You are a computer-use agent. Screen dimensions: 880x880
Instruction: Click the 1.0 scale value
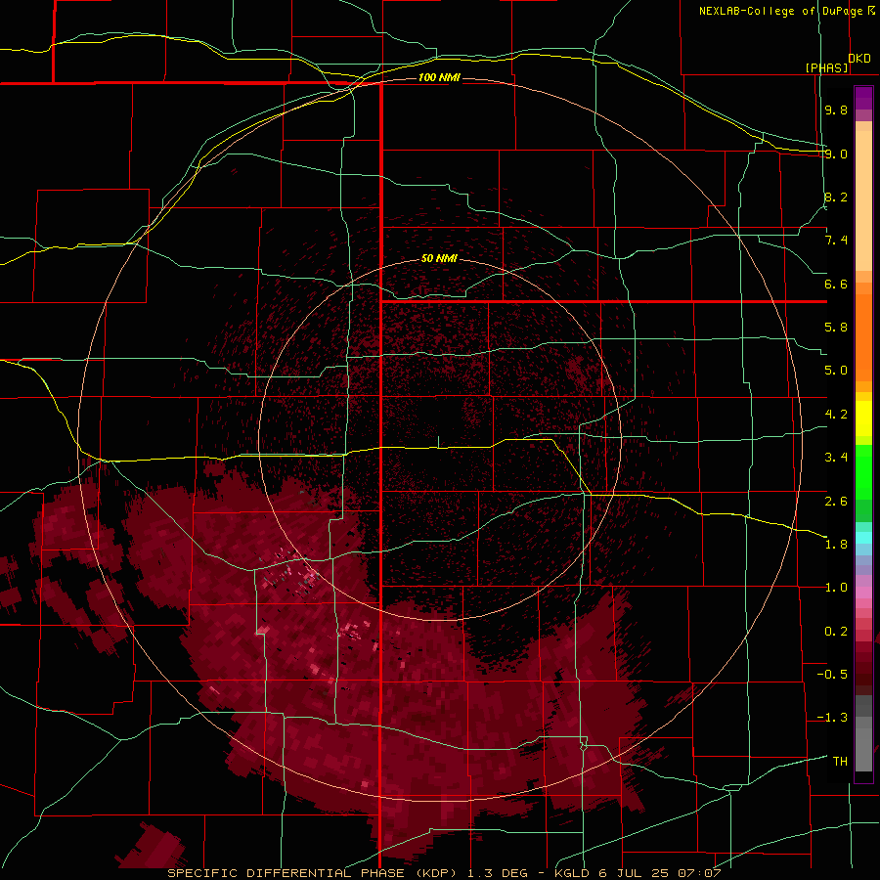tap(836, 588)
